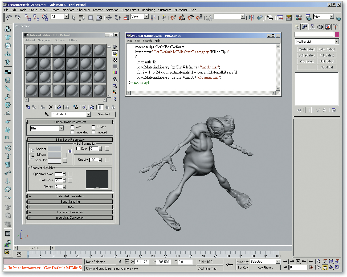The height and width of the screenshot is (277, 347).
Task: Expand the Maps rollout
Action: point(70,207)
